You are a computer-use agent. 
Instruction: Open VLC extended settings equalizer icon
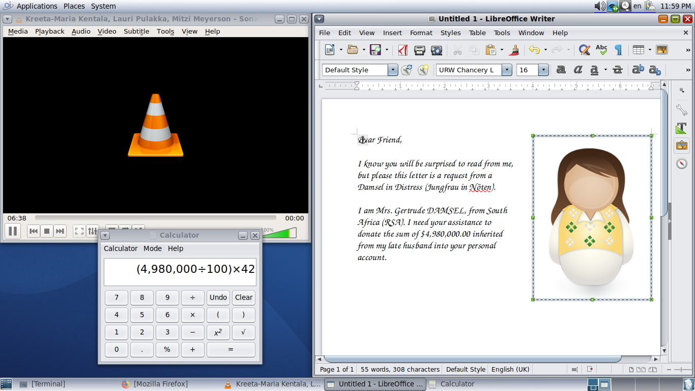tap(92, 231)
